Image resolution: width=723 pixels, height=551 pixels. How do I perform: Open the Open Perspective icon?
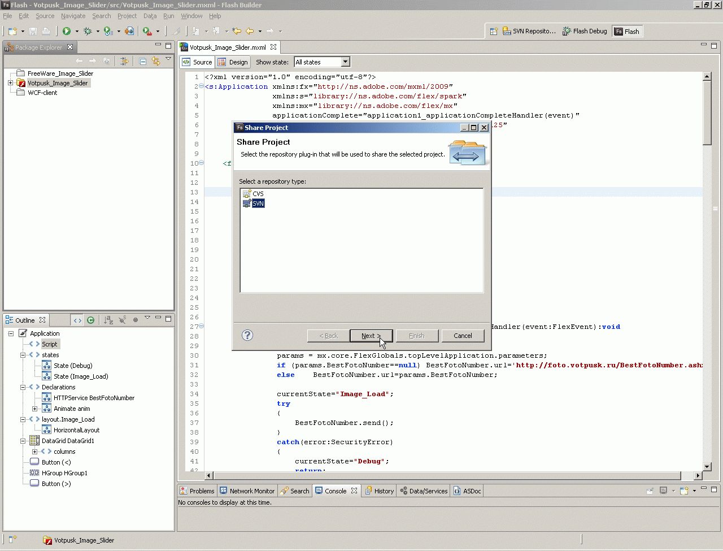493,32
